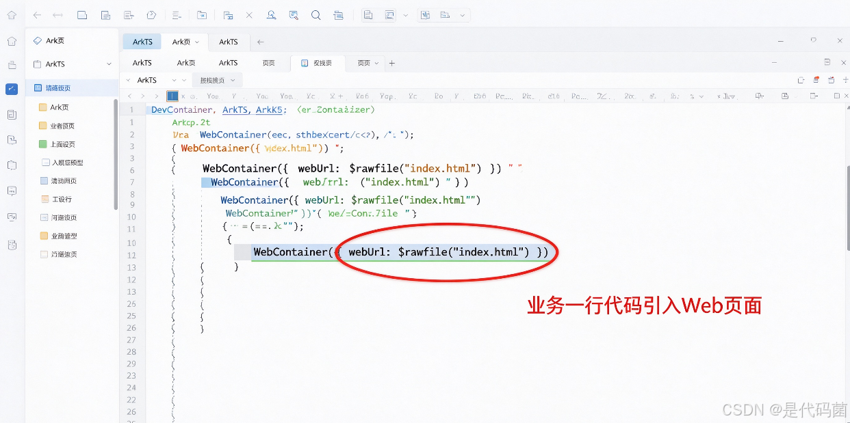Click the left arrow icon beside ArkTS tabs

pyautogui.click(x=260, y=42)
